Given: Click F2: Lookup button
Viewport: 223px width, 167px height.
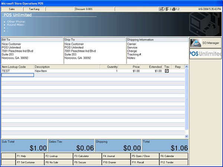Looking at the screenshot, I should click(59, 156).
